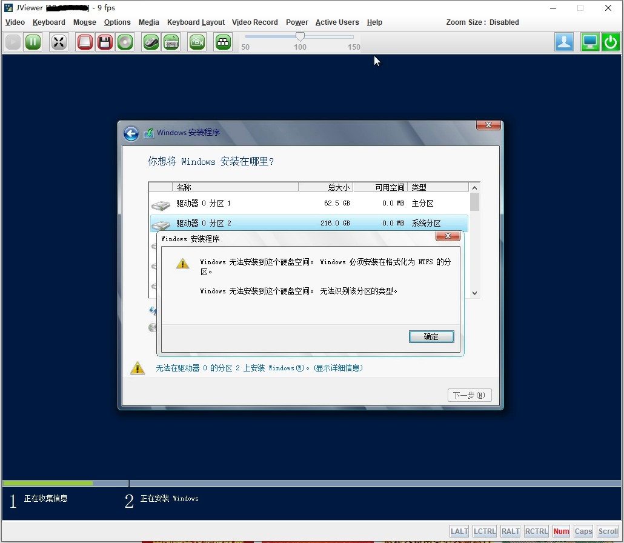Open the soft keyboard icon
Viewport: 624px width, 543px height.
(x=171, y=42)
